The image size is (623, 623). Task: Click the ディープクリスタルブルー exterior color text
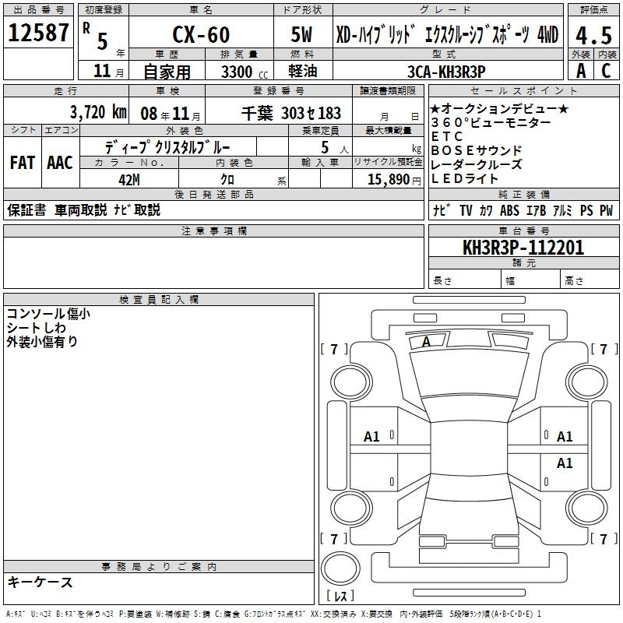point(167,147)
